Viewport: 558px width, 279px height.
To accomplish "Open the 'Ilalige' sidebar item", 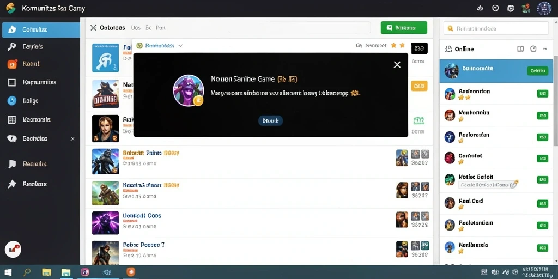I will [x=40, y=101].
